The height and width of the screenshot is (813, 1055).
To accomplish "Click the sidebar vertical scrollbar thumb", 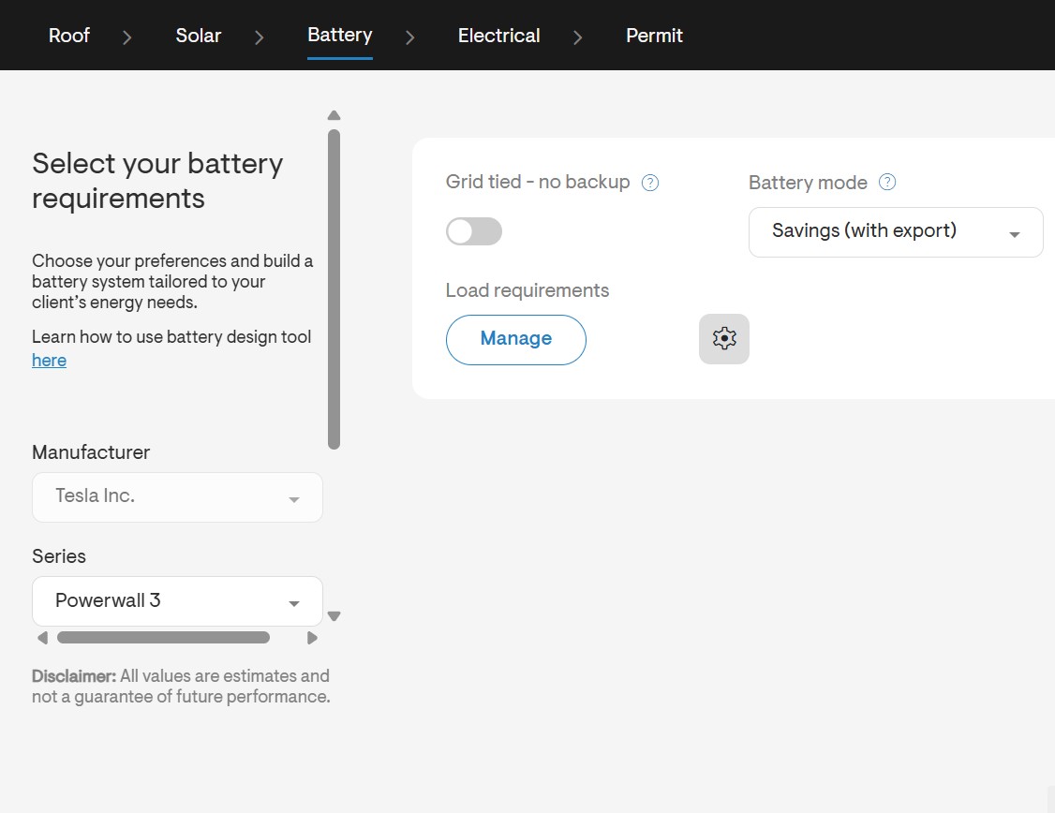I will 334,289.
